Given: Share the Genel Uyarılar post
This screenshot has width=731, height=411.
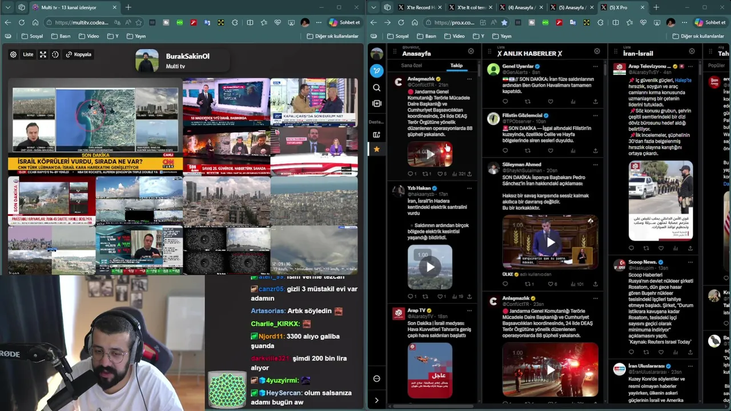Looking at the screenshot, I should point(595,102).
